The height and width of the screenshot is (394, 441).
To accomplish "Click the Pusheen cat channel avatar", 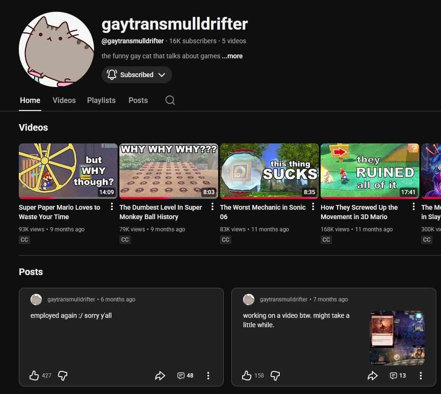I will click(x=56, y=49).
